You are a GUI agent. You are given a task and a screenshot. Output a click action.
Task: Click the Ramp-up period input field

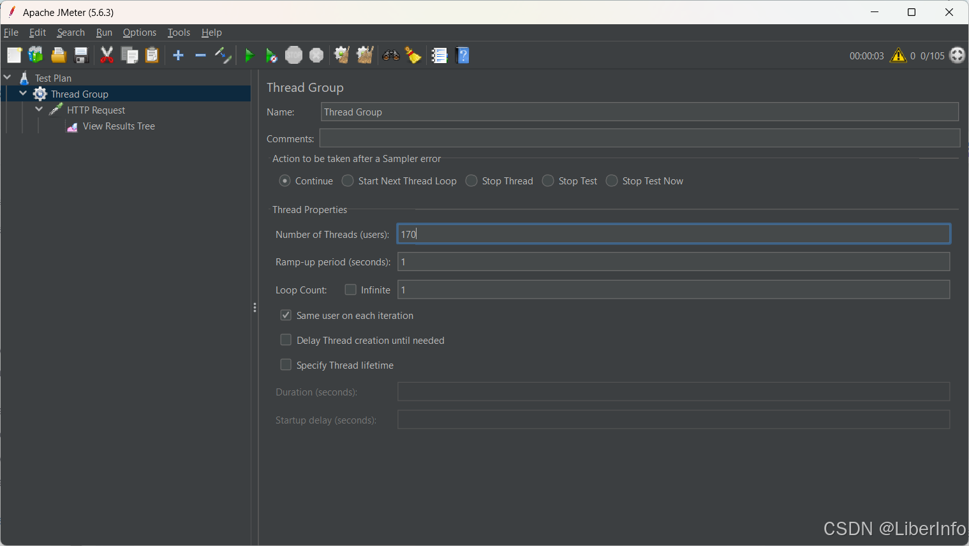673,262
